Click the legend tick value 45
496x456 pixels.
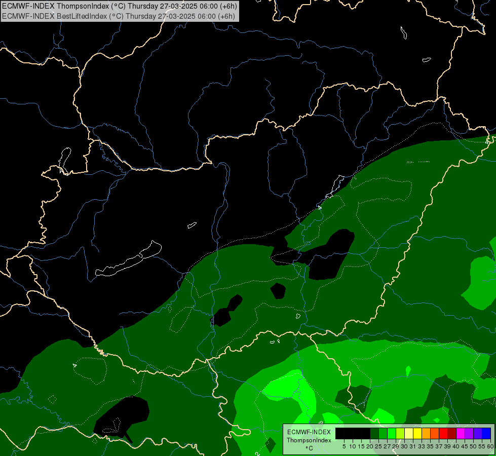click(x=465, y=446)
